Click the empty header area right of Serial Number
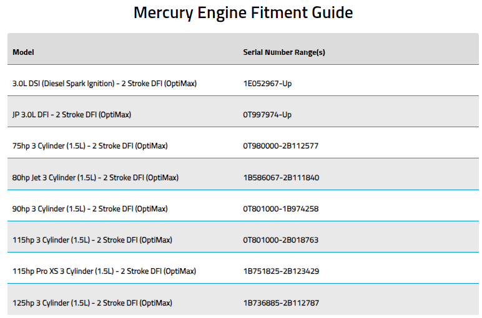Viewport: 482px width, 318px height. [x=402, y=49]
